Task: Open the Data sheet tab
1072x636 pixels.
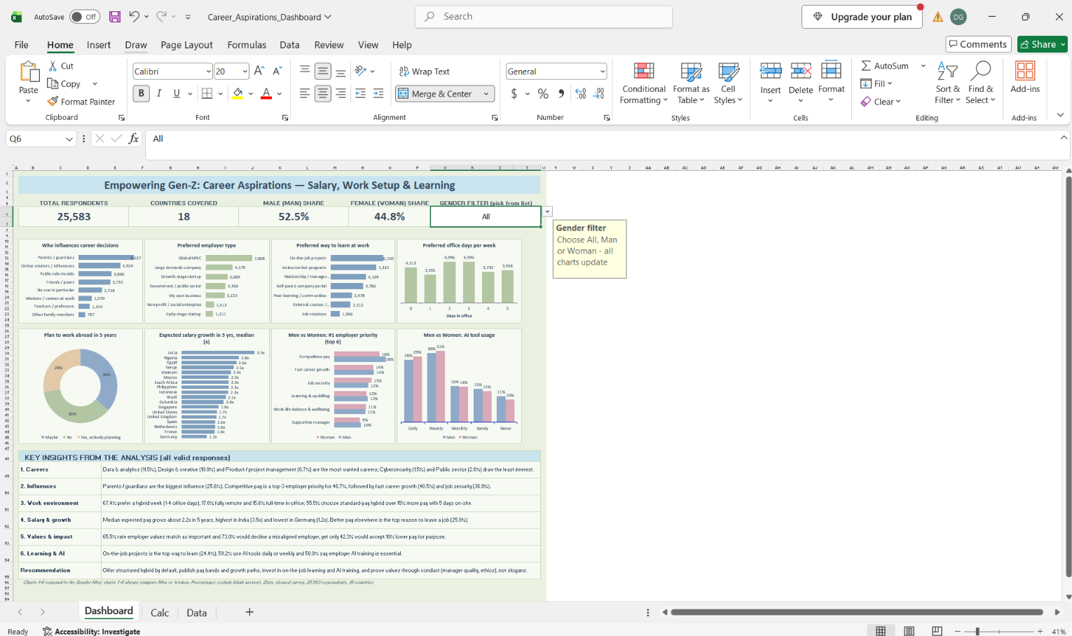Action: pyautogui.click(x=197, y=612)
